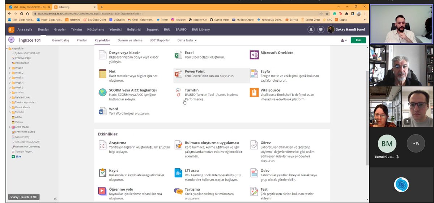Open the Dersler menu
Image resolution: width=434 pixels, height=203 pixels.
click(43, 30)
